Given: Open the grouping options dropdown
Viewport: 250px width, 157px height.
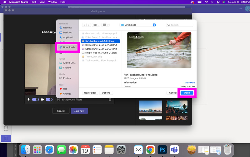Looking at the screenshot, I should (106, 25).
